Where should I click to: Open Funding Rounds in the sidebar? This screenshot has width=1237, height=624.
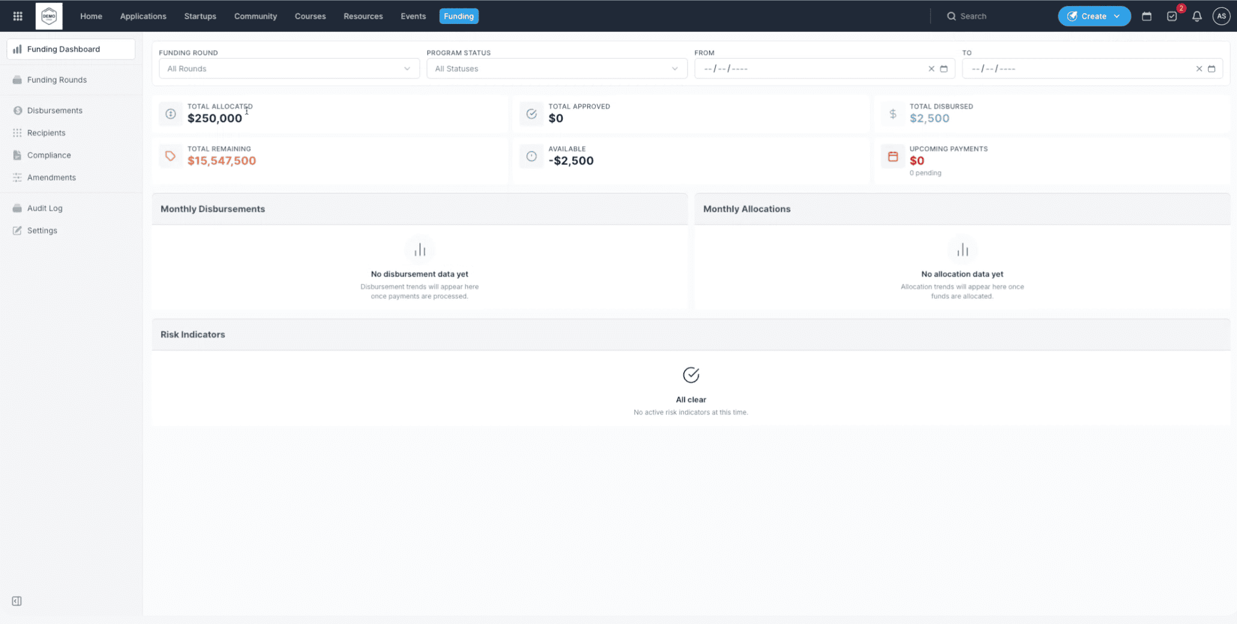56,80
